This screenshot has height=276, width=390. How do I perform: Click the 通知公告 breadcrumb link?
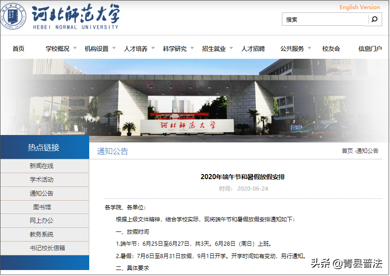(367, 151)
